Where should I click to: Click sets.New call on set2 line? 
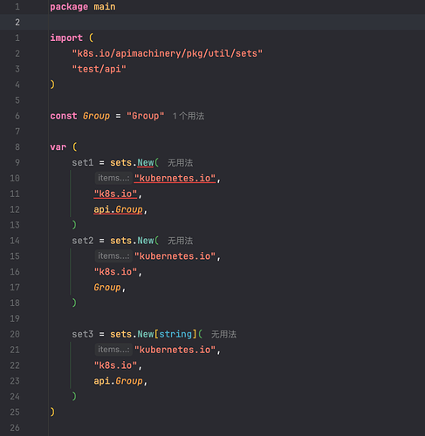click(x=132, y=241)
